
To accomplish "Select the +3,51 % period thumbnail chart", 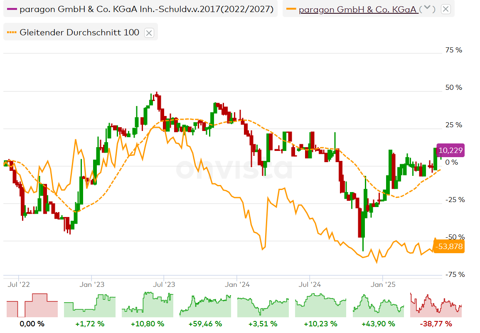I will (263, 307).
